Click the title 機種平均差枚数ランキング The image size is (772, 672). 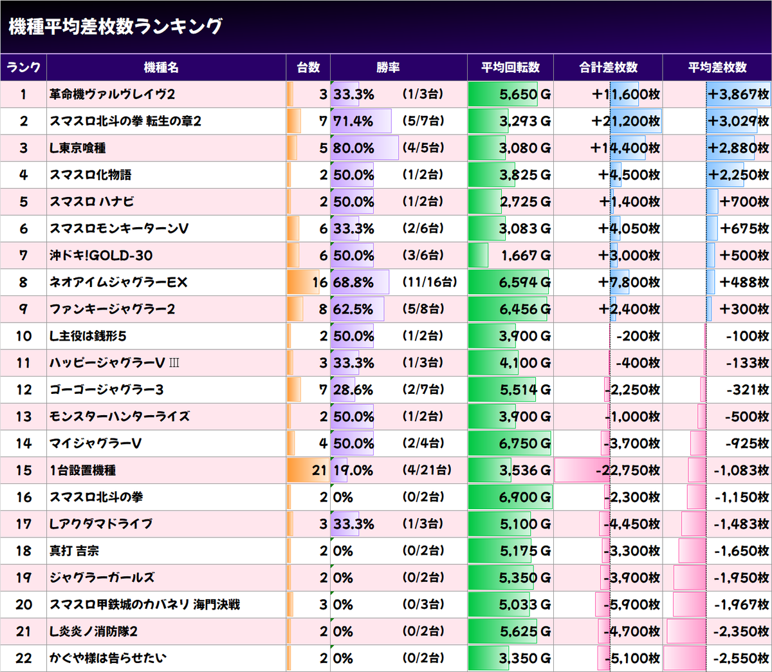115,26
